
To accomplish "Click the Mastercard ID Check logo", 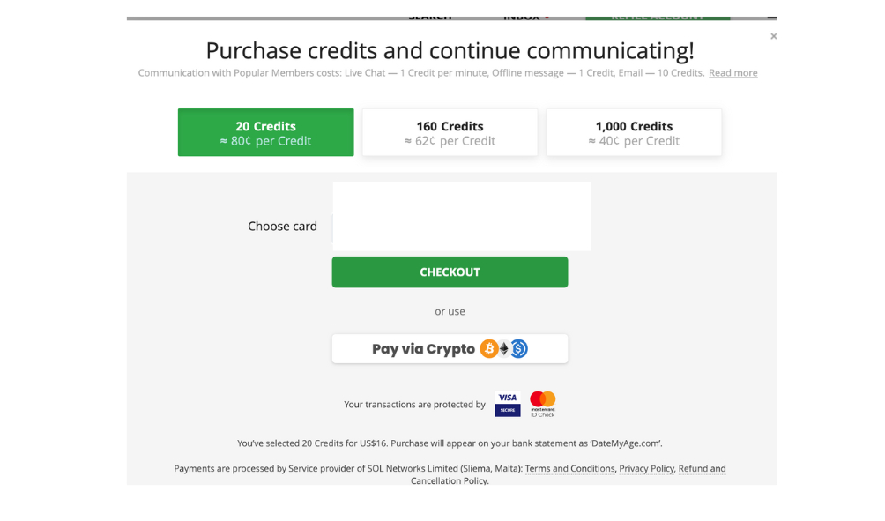I will coord(543,404).
